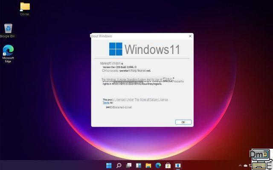Open the Widgets panel icon

139,165
